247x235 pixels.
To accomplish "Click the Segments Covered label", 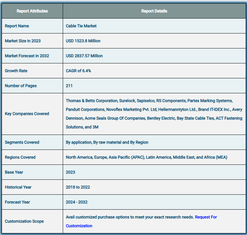I will click(x=22, y=142).
